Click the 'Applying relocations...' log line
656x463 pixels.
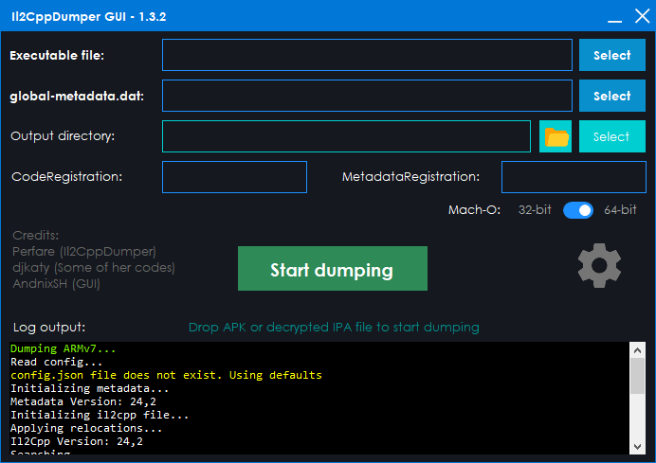coord(86,428)
